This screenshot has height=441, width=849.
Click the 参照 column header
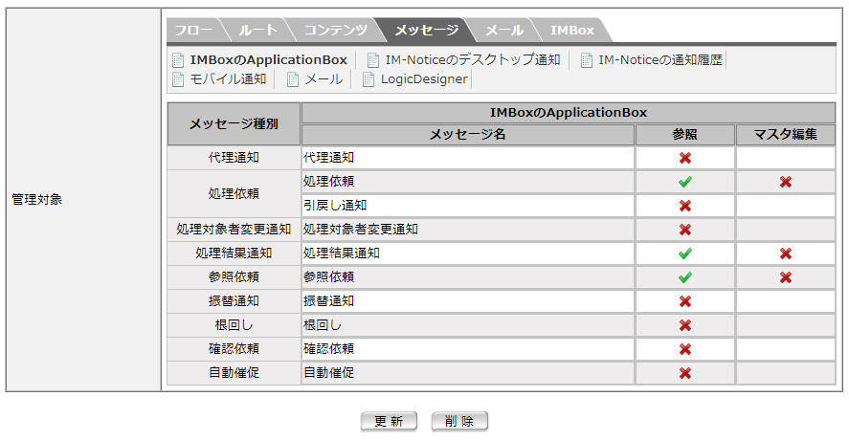click(x=685, y=135)
